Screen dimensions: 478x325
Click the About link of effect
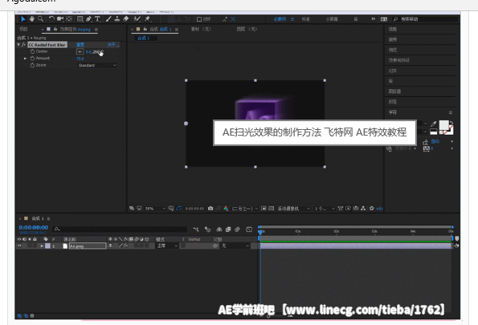coord(113,45)
